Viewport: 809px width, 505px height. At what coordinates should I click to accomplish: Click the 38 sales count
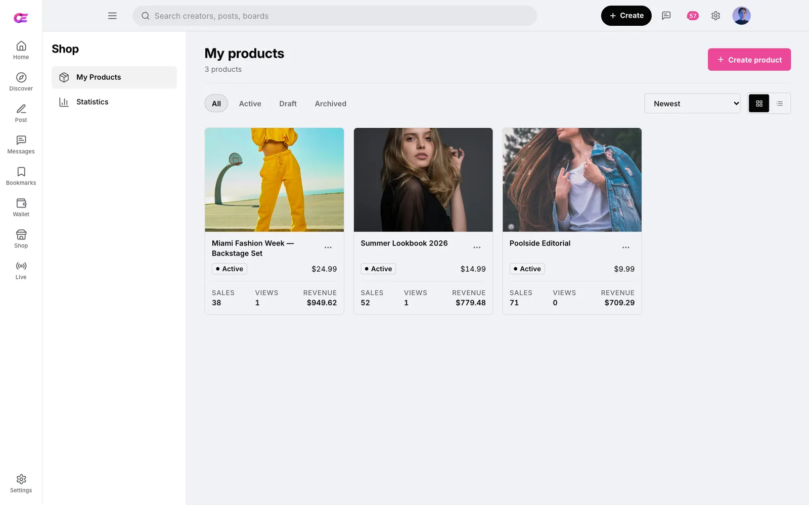tap(216, 303)
